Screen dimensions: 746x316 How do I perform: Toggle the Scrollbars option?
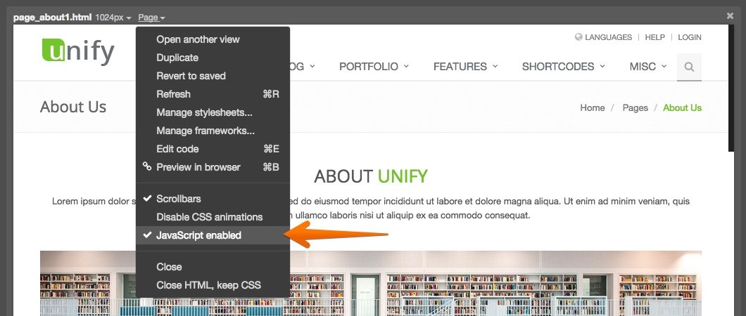coord(213,199)
